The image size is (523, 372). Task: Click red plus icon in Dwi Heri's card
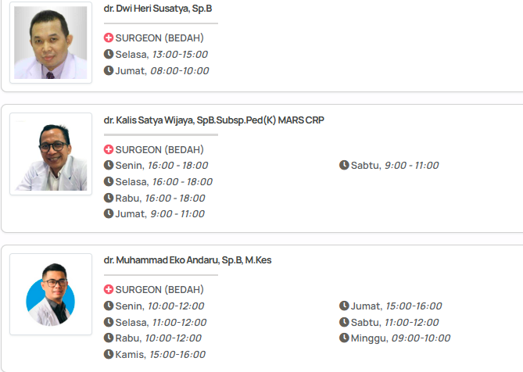(x=109, y=38)
